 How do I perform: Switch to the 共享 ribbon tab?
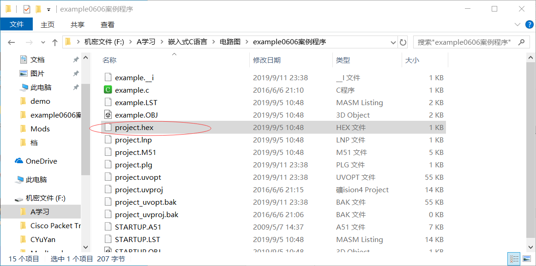(x=78, y=24)
